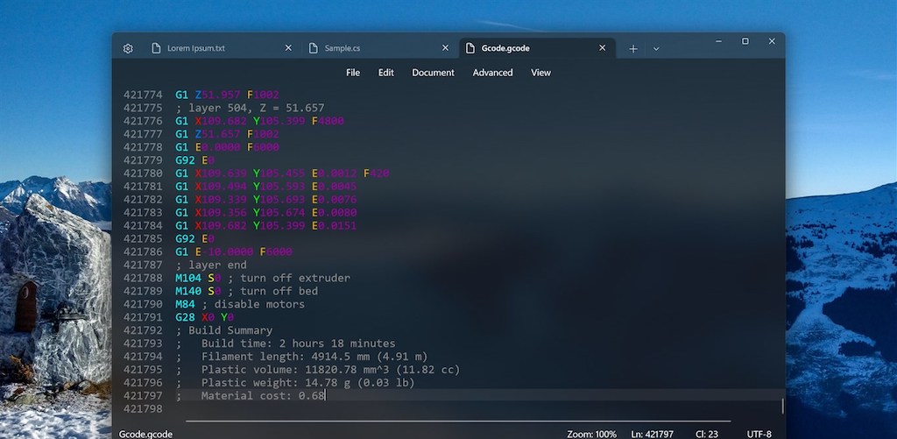Change encoding via UTF-8 status item
This screenshot has width=897, height=439.
click(759, 434)
